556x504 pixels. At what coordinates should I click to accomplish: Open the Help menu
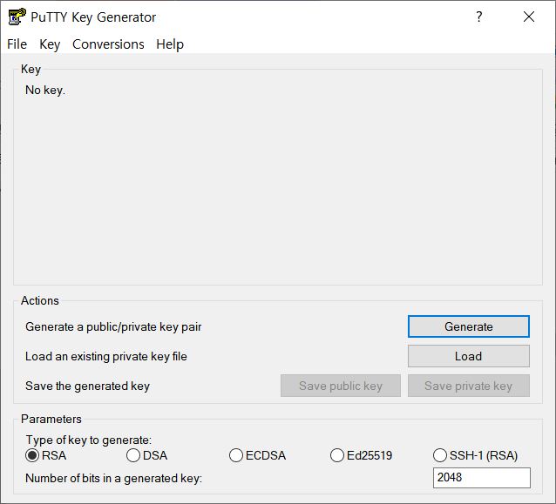pyautogui.click(x=170, y=44)
